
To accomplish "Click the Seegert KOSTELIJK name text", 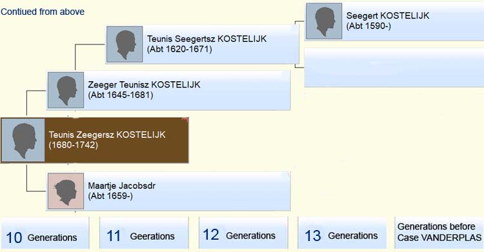I will 387,15.
